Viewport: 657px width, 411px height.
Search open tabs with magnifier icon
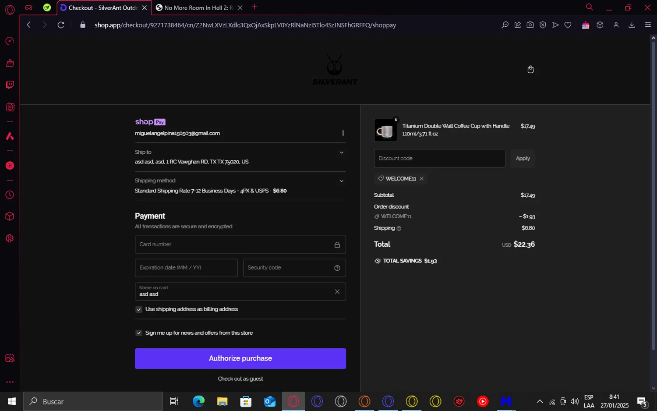[x=590, y=7]
